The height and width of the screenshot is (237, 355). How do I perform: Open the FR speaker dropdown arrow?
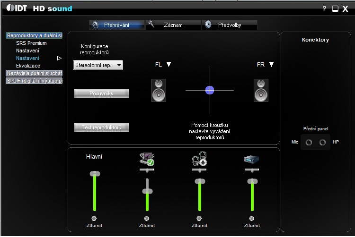pos(272,65)
